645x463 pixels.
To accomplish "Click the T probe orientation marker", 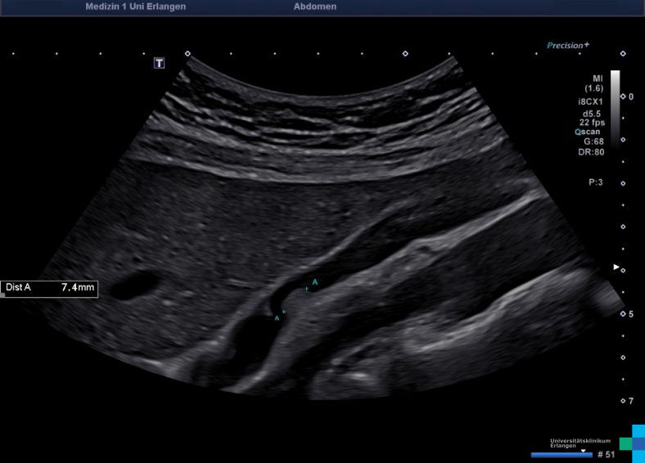I will coord(159,63).
